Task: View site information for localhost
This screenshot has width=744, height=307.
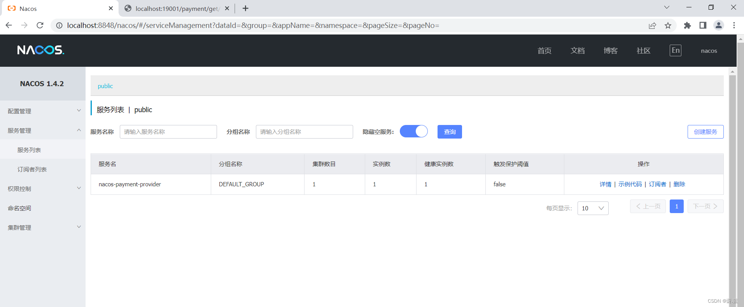Action: pyautogui.click(x=59, y=26)
